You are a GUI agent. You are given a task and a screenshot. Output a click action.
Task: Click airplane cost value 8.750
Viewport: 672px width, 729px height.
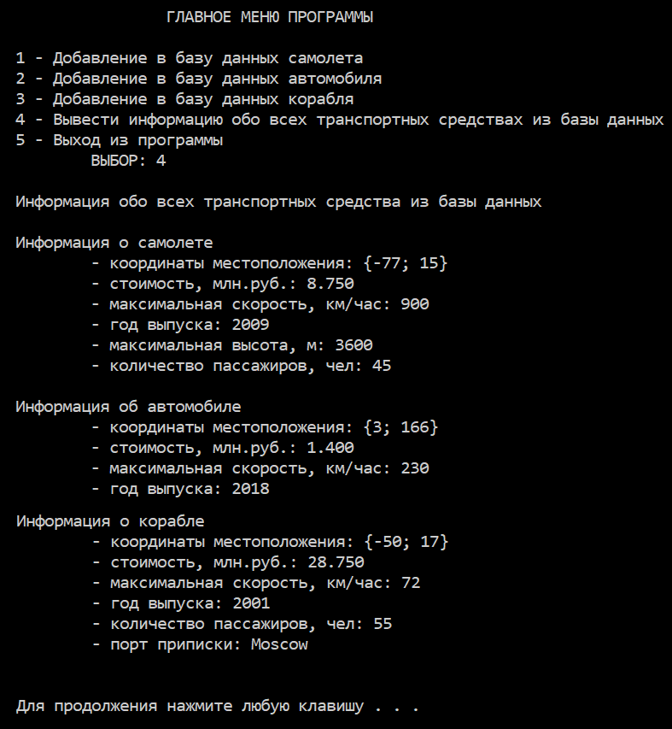click(330, 284)
